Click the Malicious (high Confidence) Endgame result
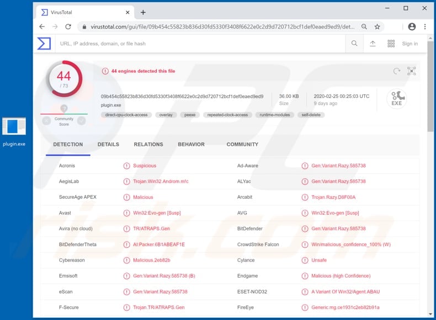The height and width of the screenshot is (320, 436). pos(341,275)
